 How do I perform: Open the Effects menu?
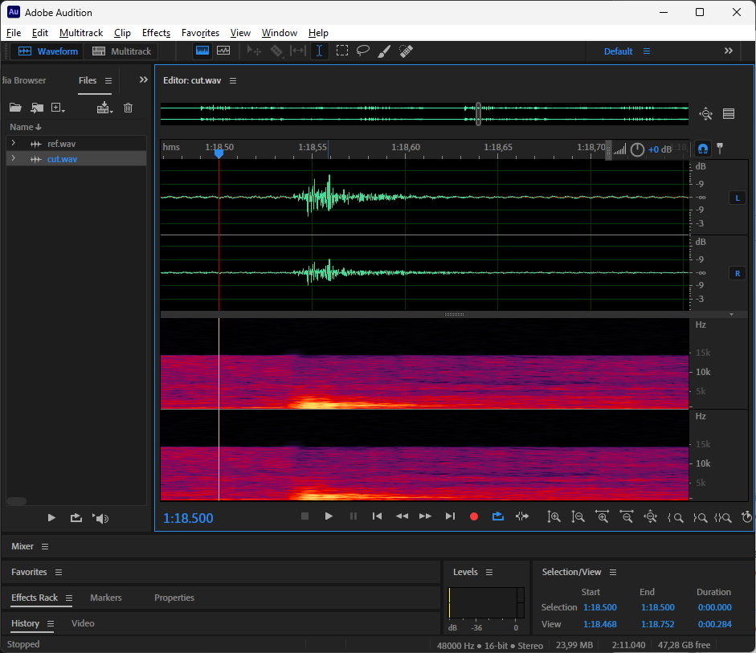click(x=156, y=33)
